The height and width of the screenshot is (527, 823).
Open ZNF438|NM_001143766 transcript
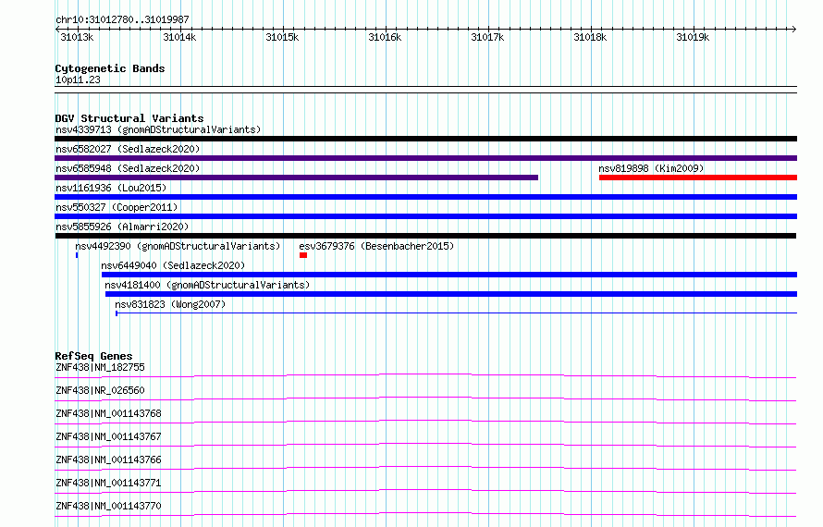pos(108,460)
